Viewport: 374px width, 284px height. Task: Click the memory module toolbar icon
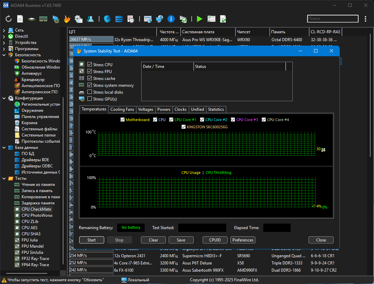(x=43, y=19)
